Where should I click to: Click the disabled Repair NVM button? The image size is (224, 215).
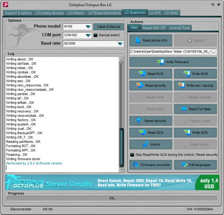point(150,97)
